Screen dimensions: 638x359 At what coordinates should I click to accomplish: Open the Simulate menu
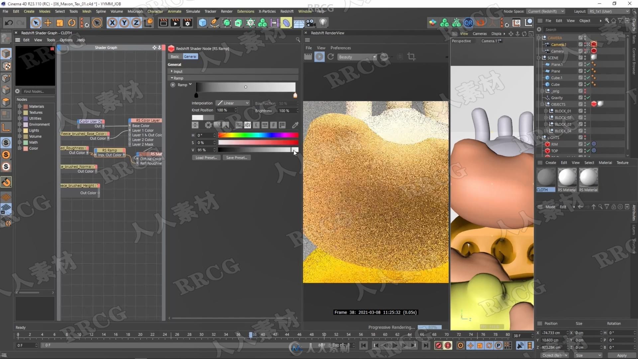[193, 11]
